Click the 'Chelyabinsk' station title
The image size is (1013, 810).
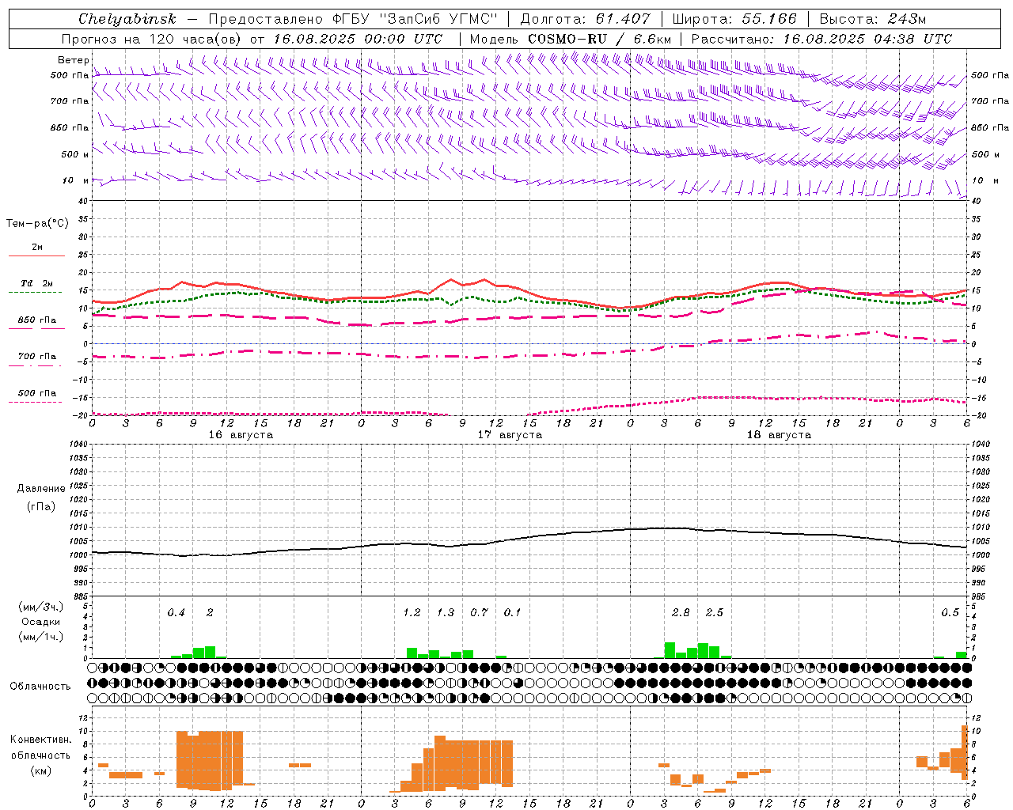coord(127,19)
